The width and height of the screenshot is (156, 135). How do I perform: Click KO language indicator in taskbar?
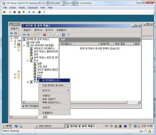pos(106,126)
